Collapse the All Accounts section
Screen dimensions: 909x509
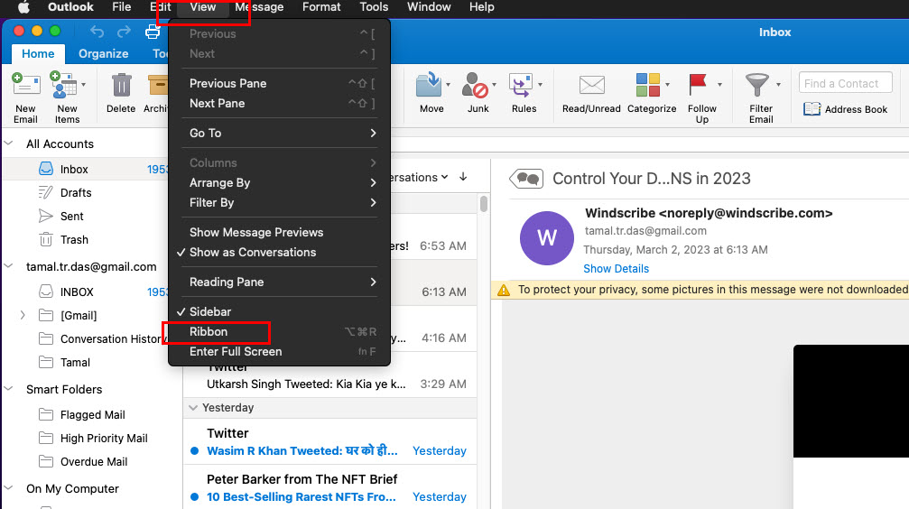(9, 143)
